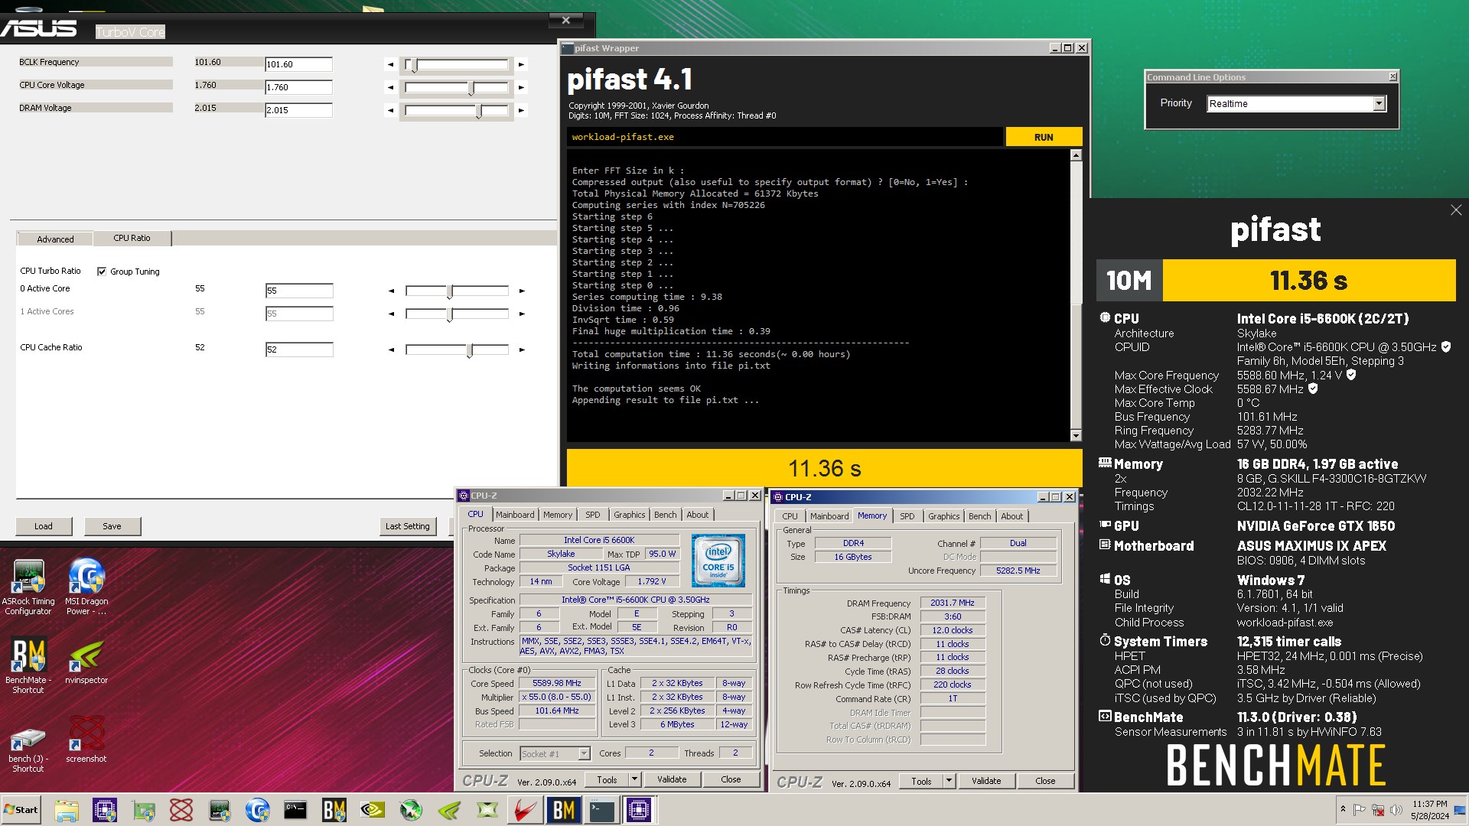Switch to the Advanced tab in TurboV
The height and width of the screenshot is (826, 1469).
click(x=55, y=239)
